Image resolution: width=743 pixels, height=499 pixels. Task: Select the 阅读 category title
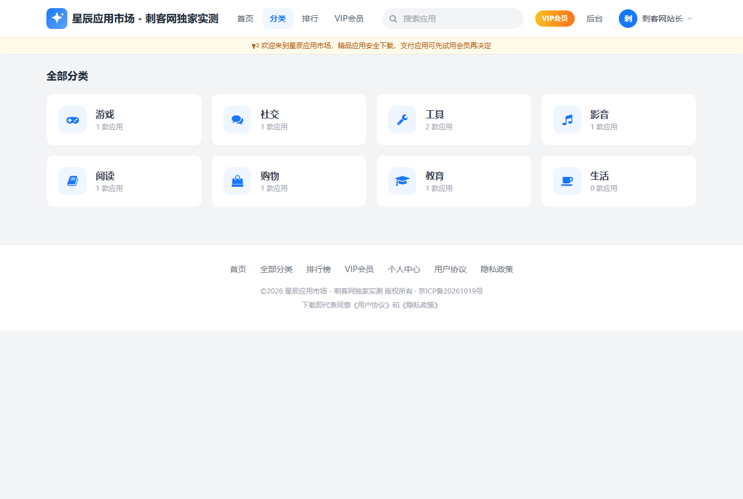coord(105,176)
